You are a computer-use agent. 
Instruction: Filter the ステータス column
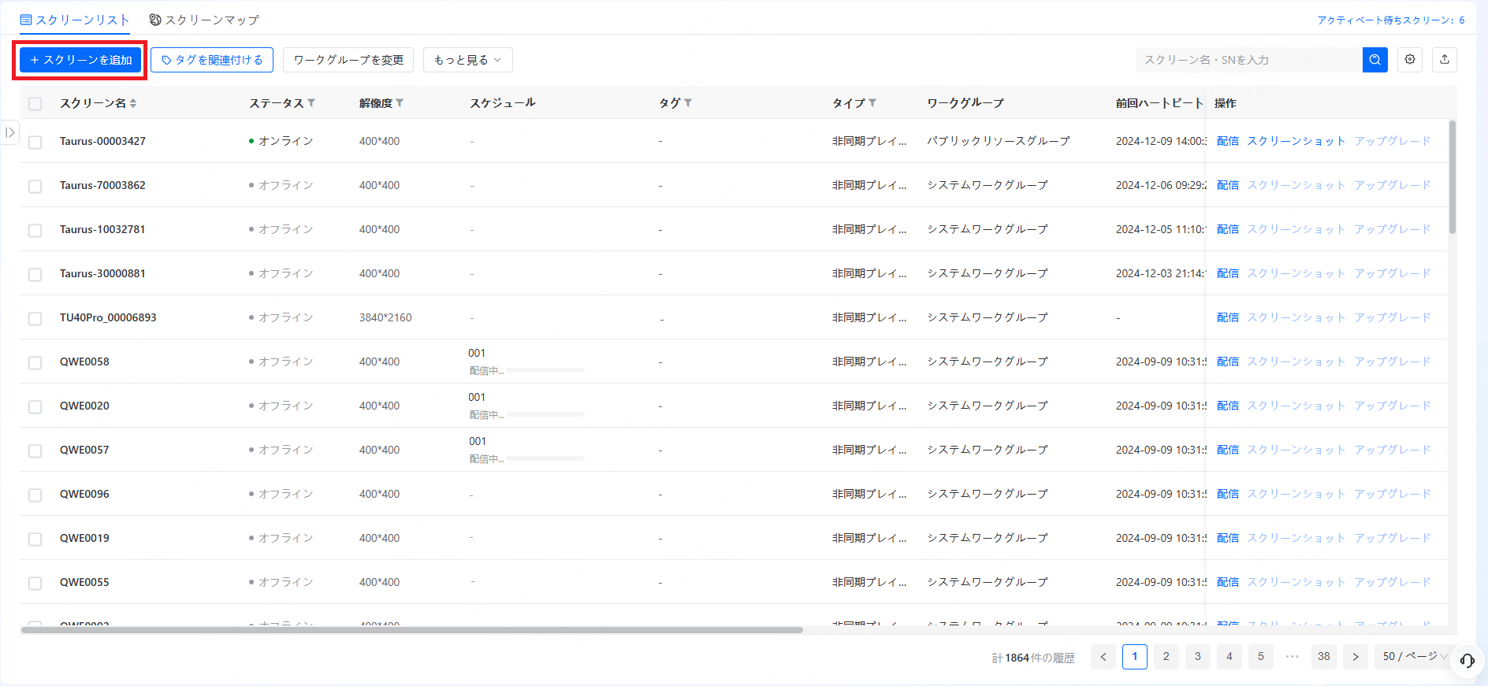coord(311,103)
